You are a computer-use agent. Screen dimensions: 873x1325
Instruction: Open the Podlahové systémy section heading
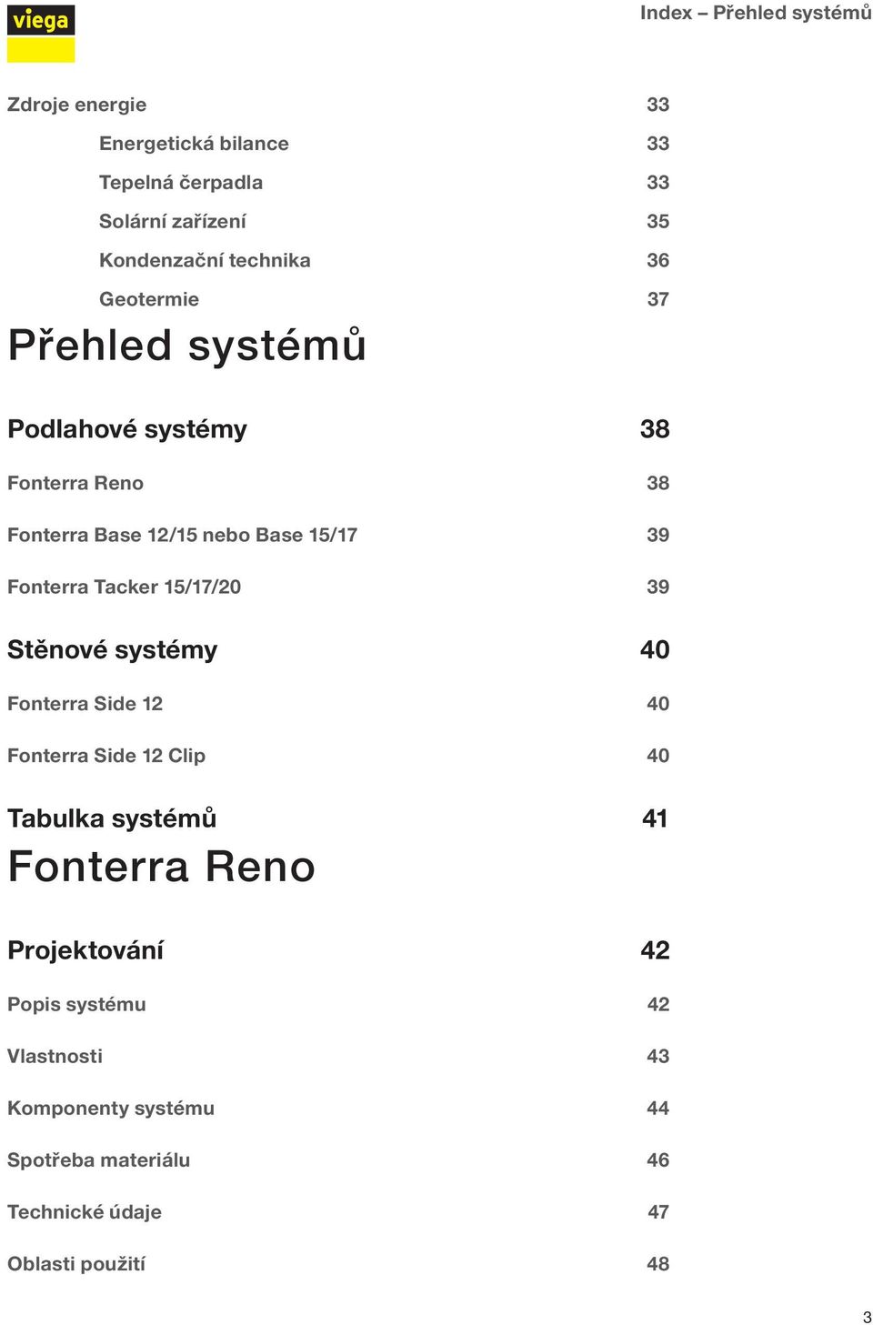tap(127, 429)
